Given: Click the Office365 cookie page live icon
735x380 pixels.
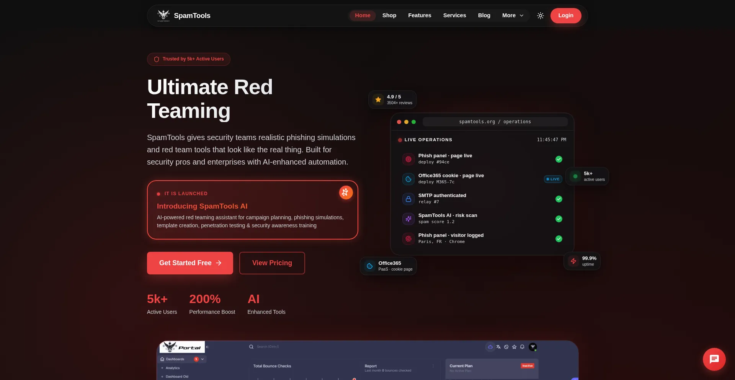Looking at the screenshot, I should pyautogui.click(x=408, y=179).
